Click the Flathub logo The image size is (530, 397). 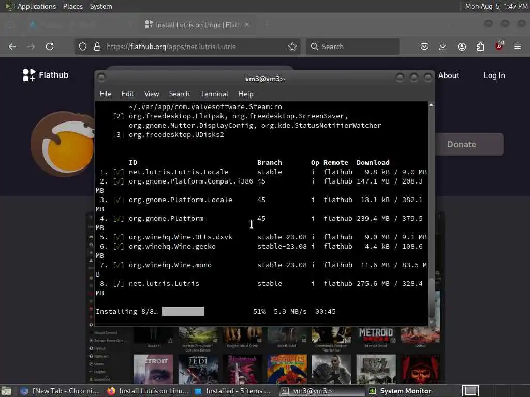pyautogui.click(x=46, y=75)
